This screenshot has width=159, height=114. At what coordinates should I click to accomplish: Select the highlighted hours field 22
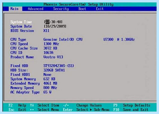(x=47, y=22)
